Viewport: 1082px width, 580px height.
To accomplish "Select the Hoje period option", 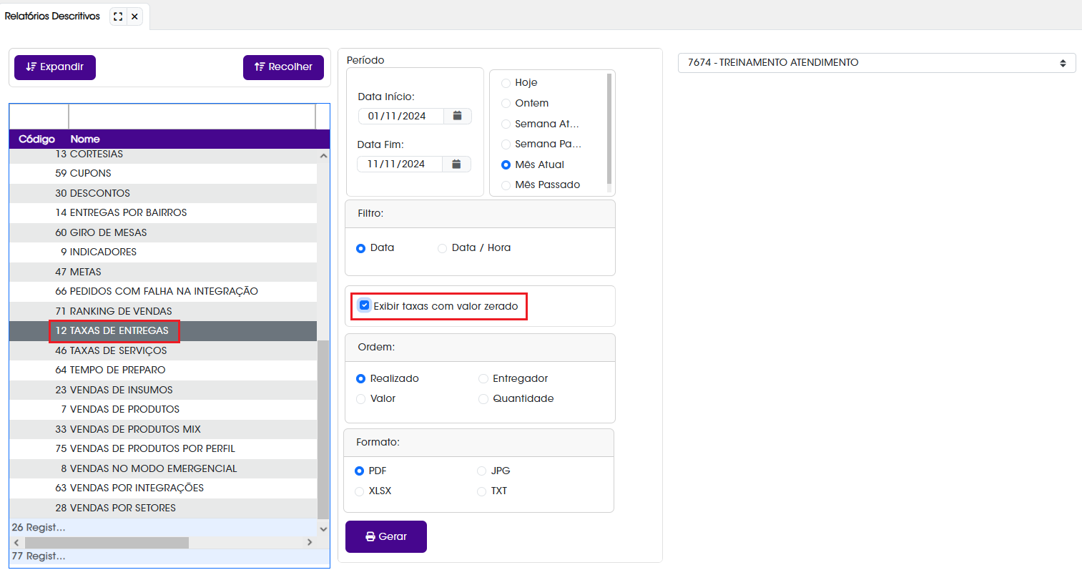I will (x=506, y=83).
